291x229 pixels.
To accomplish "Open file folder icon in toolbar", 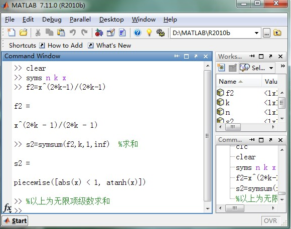I will click(x=24, y=33).
